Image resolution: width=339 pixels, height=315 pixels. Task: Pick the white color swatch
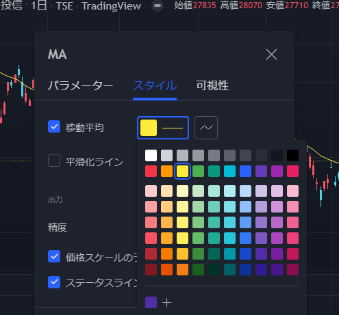[151, 155]
